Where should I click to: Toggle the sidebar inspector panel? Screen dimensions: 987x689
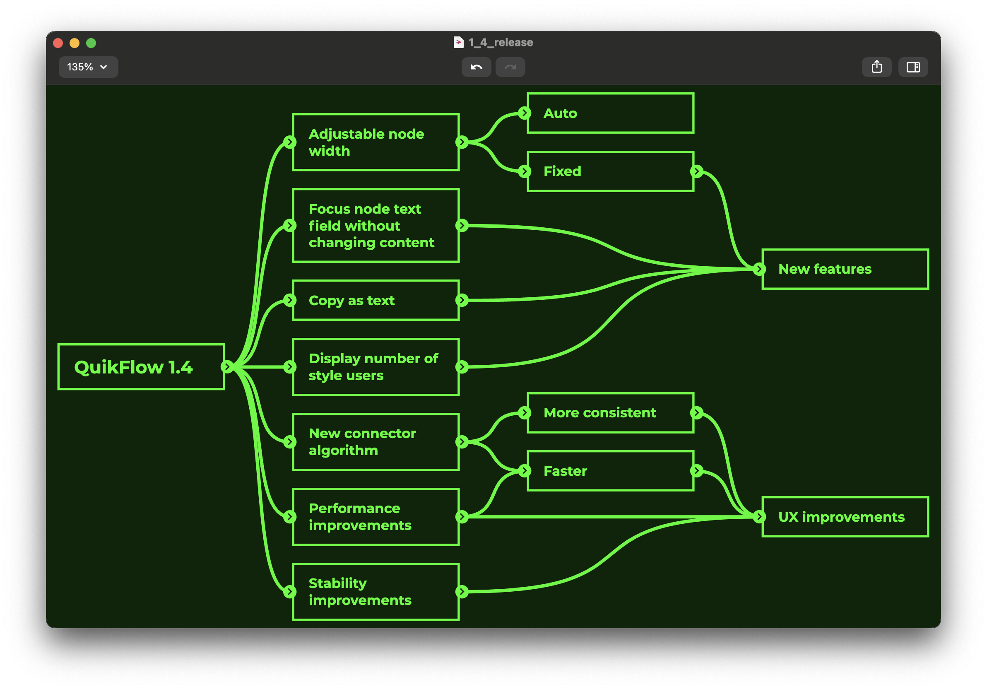[x=913, y=67]
